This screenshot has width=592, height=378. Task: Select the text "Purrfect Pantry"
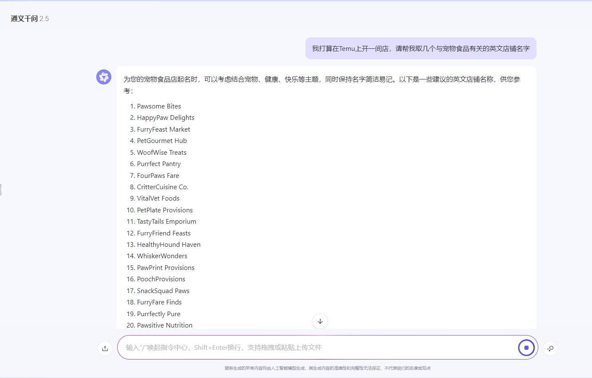159,164
